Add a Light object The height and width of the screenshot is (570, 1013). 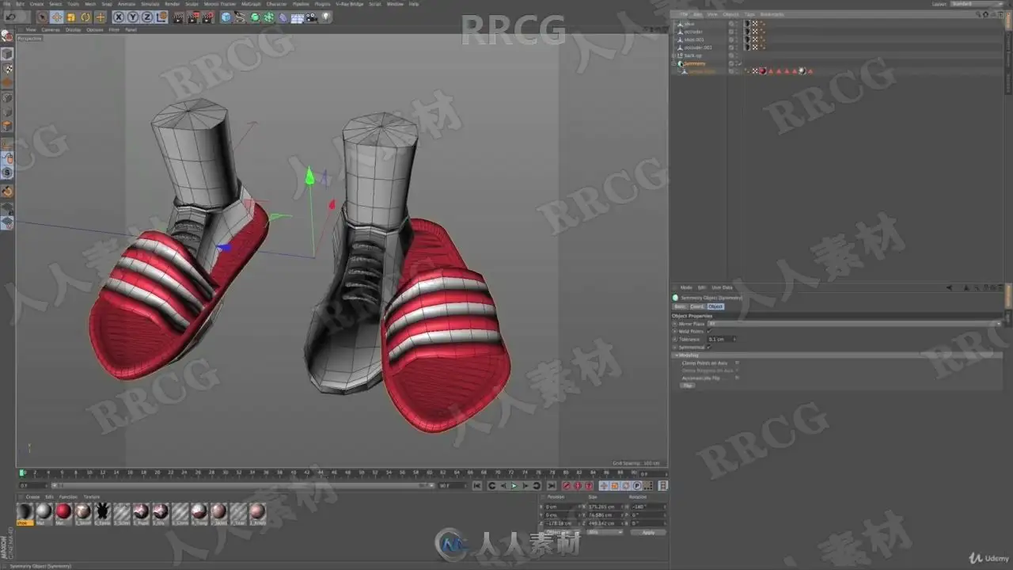[x=325, y=17]
